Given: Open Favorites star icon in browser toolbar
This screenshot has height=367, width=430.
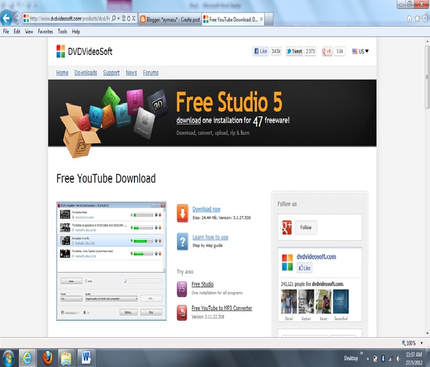Looking at the screenshot, I should (417, 18).
